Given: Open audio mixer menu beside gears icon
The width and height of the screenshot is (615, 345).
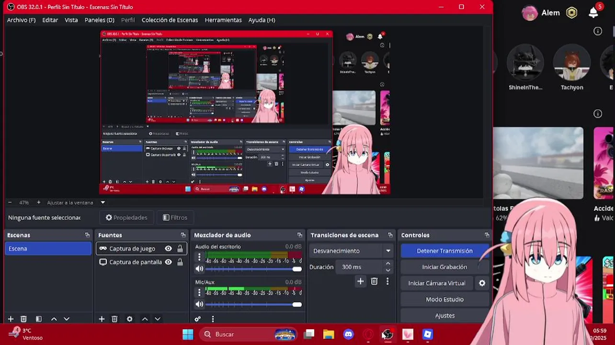Looking at the screenshot, I should click(213, 319).
